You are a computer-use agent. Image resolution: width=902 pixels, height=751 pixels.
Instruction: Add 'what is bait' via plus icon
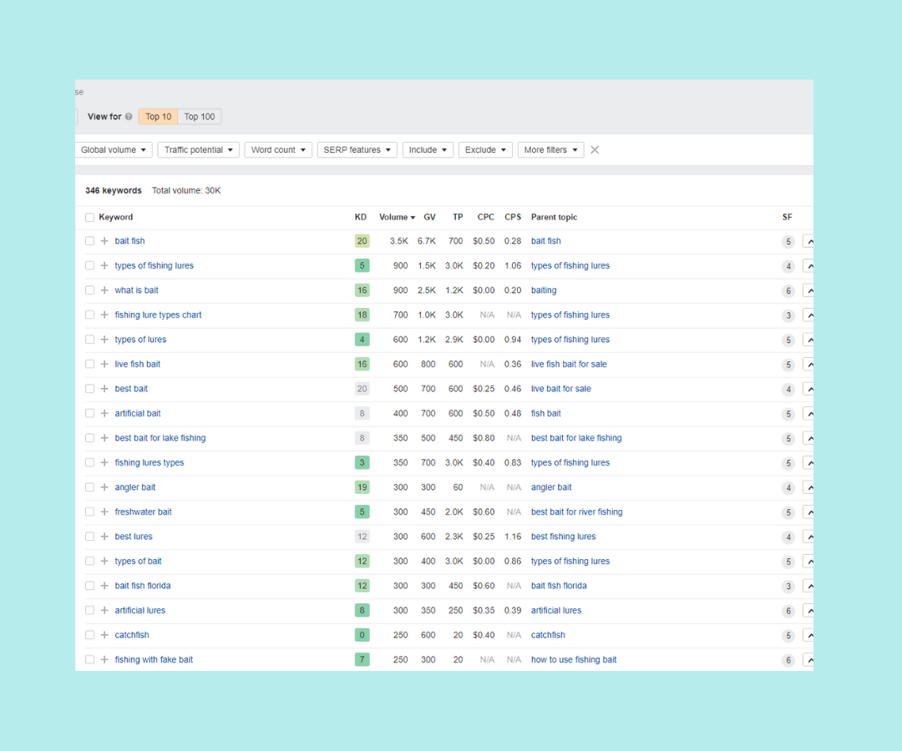pyautogui.click(x=104, y=290)
